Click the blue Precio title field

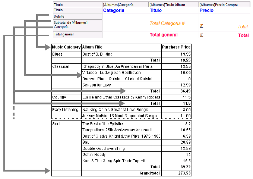[206, 11]
